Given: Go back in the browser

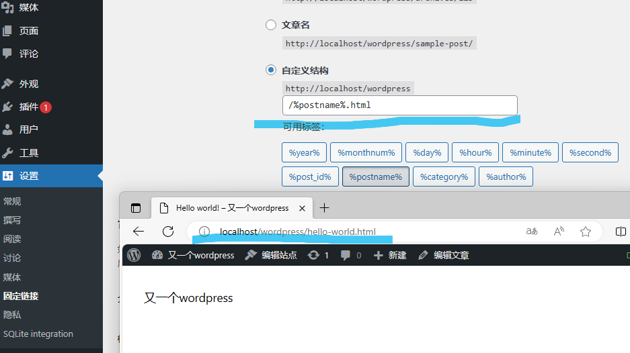Looking at the screenshot, I should [139, 232].
